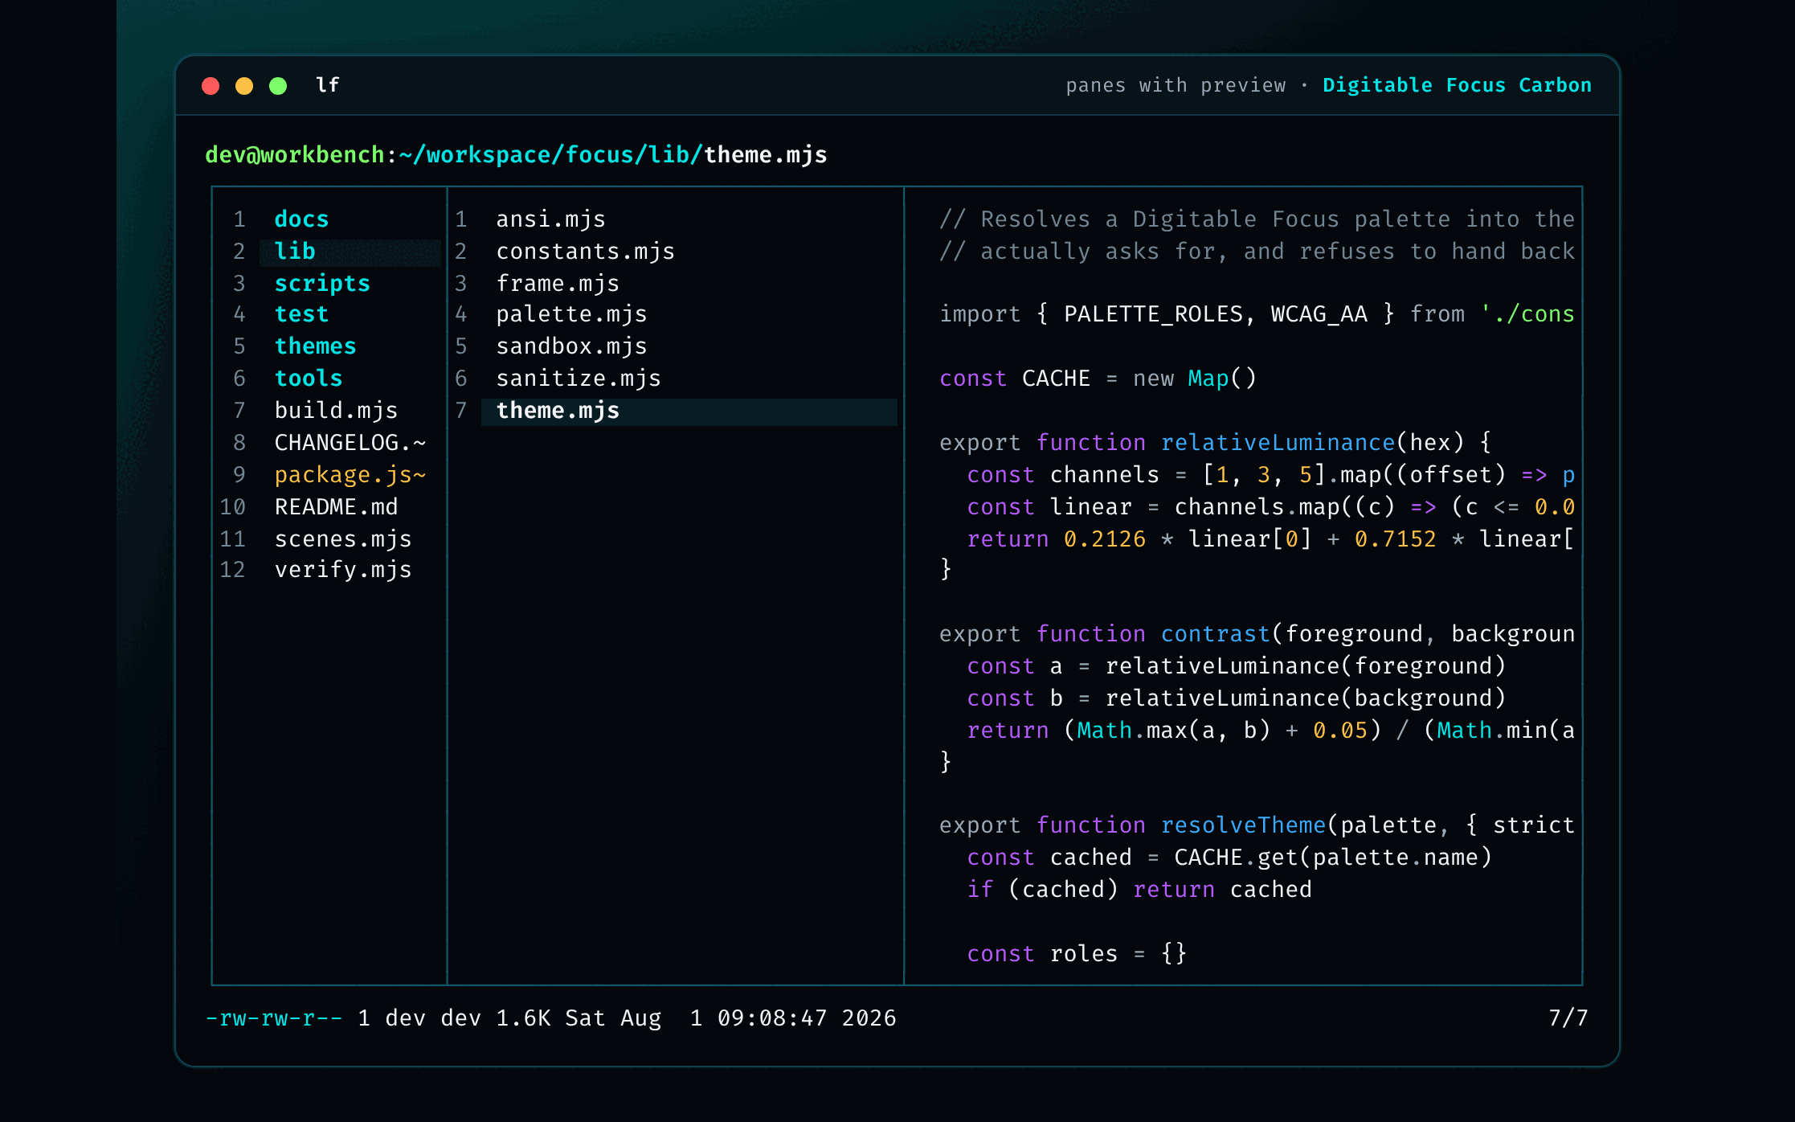
Task: Select palette.mjs in the middle pane
Action: pos(571,314)
